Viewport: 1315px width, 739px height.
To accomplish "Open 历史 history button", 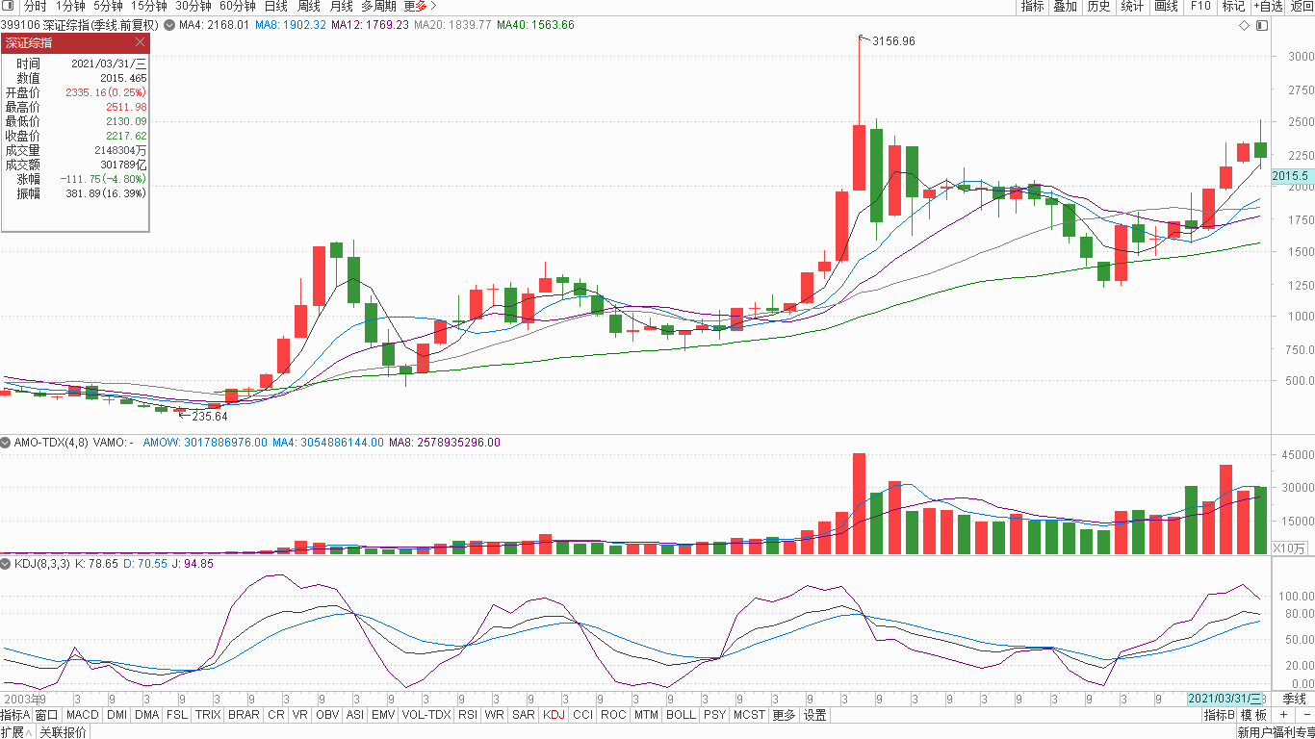I will [1098, 6].
